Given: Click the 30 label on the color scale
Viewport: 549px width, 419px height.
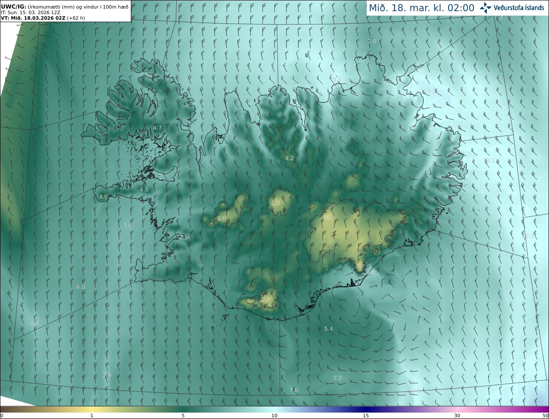Looking at the screenshot, I should [x=457, y=416].
